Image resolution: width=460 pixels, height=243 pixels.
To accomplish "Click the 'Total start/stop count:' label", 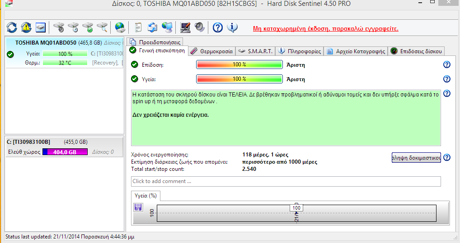I will [x=158, y=169].
